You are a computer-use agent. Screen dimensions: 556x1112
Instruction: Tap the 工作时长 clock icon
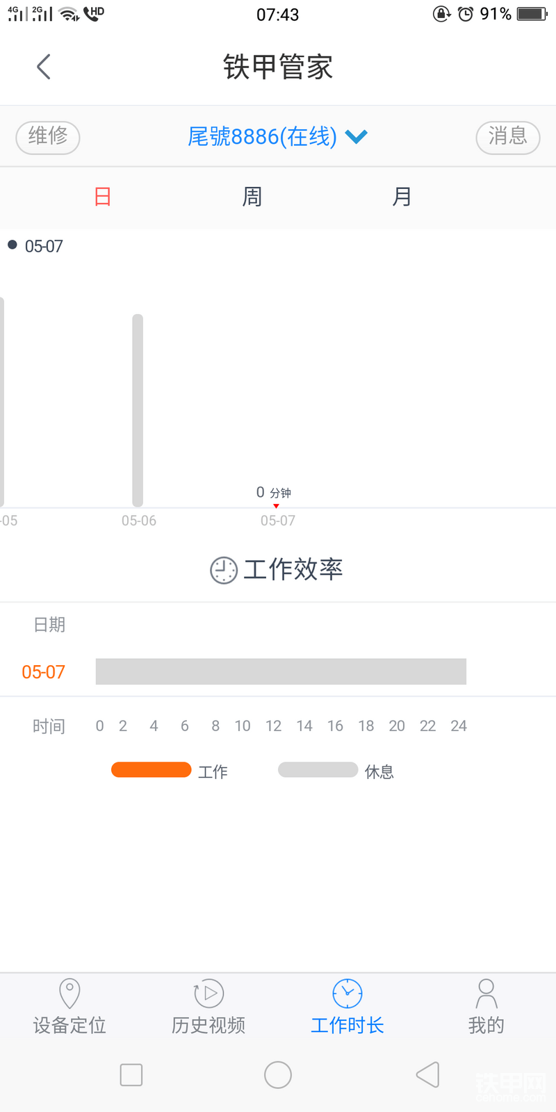[x=347, y=993]
